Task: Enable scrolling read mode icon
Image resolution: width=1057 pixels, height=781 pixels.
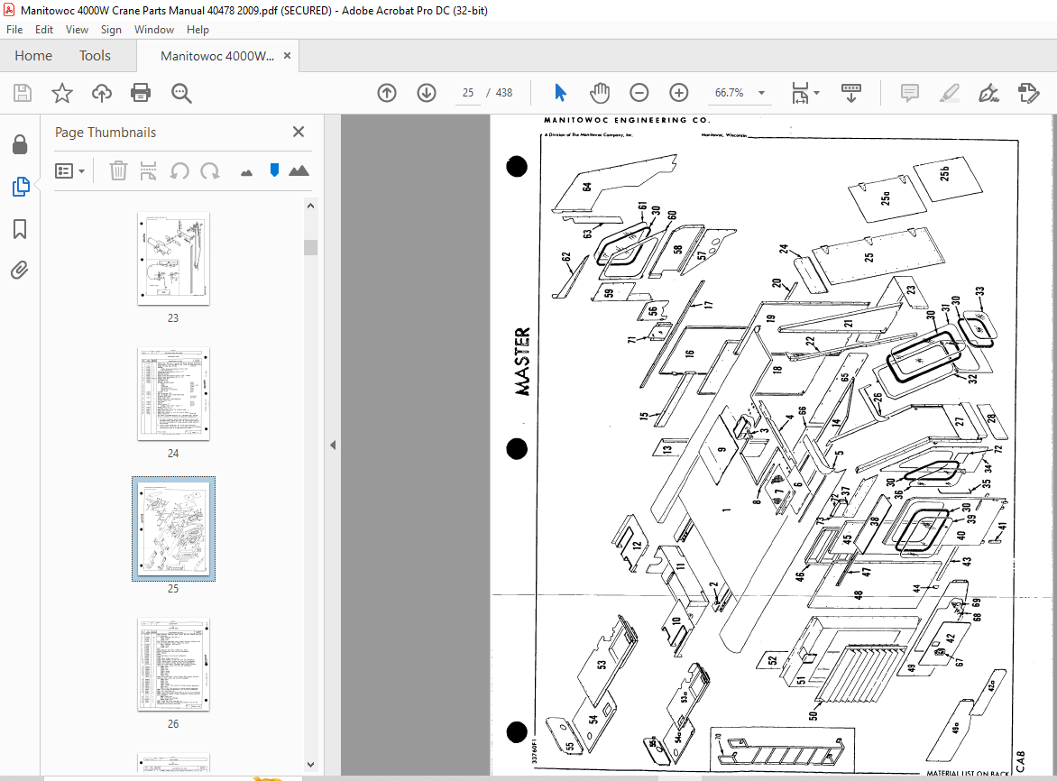Action: click(x=851, y=93)
